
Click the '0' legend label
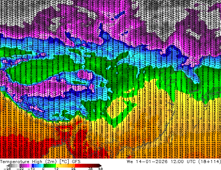pos(43,169)
